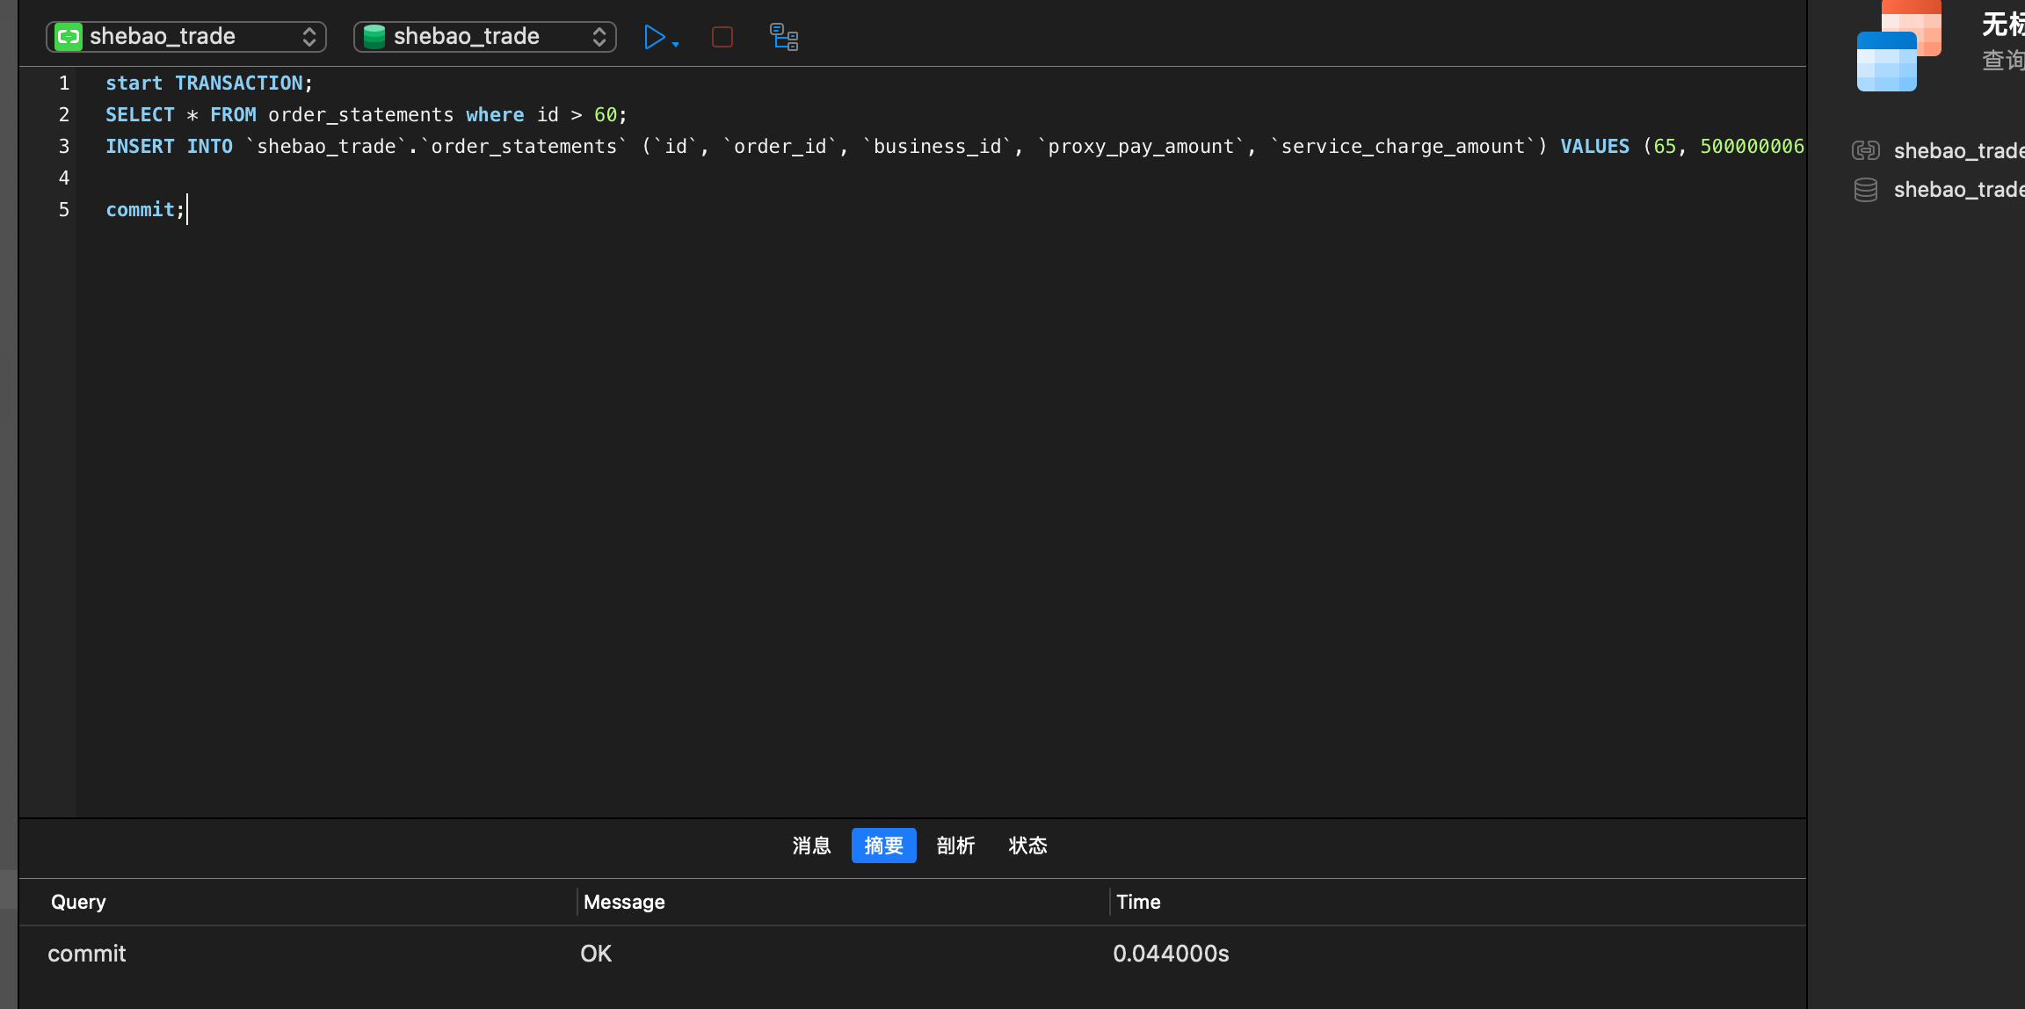Open the explain query plan icon

click(x=784, y=37)
